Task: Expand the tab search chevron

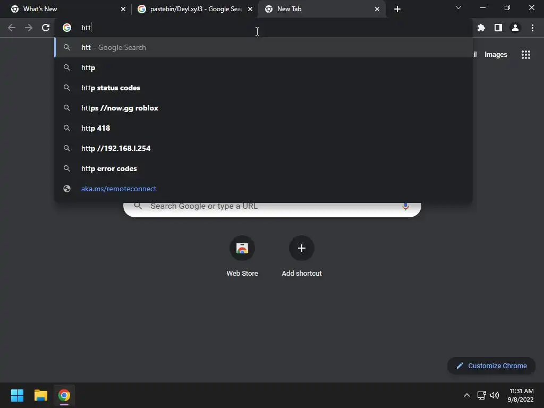Action: pyautogui.click(x=458, y=7)
